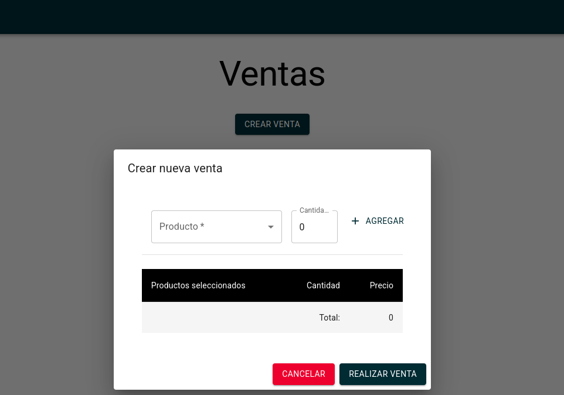Image resolution: width=564 pixels, height=395 pixels.
Task: Click the Precio column header
Action: [x=381, y=285]
